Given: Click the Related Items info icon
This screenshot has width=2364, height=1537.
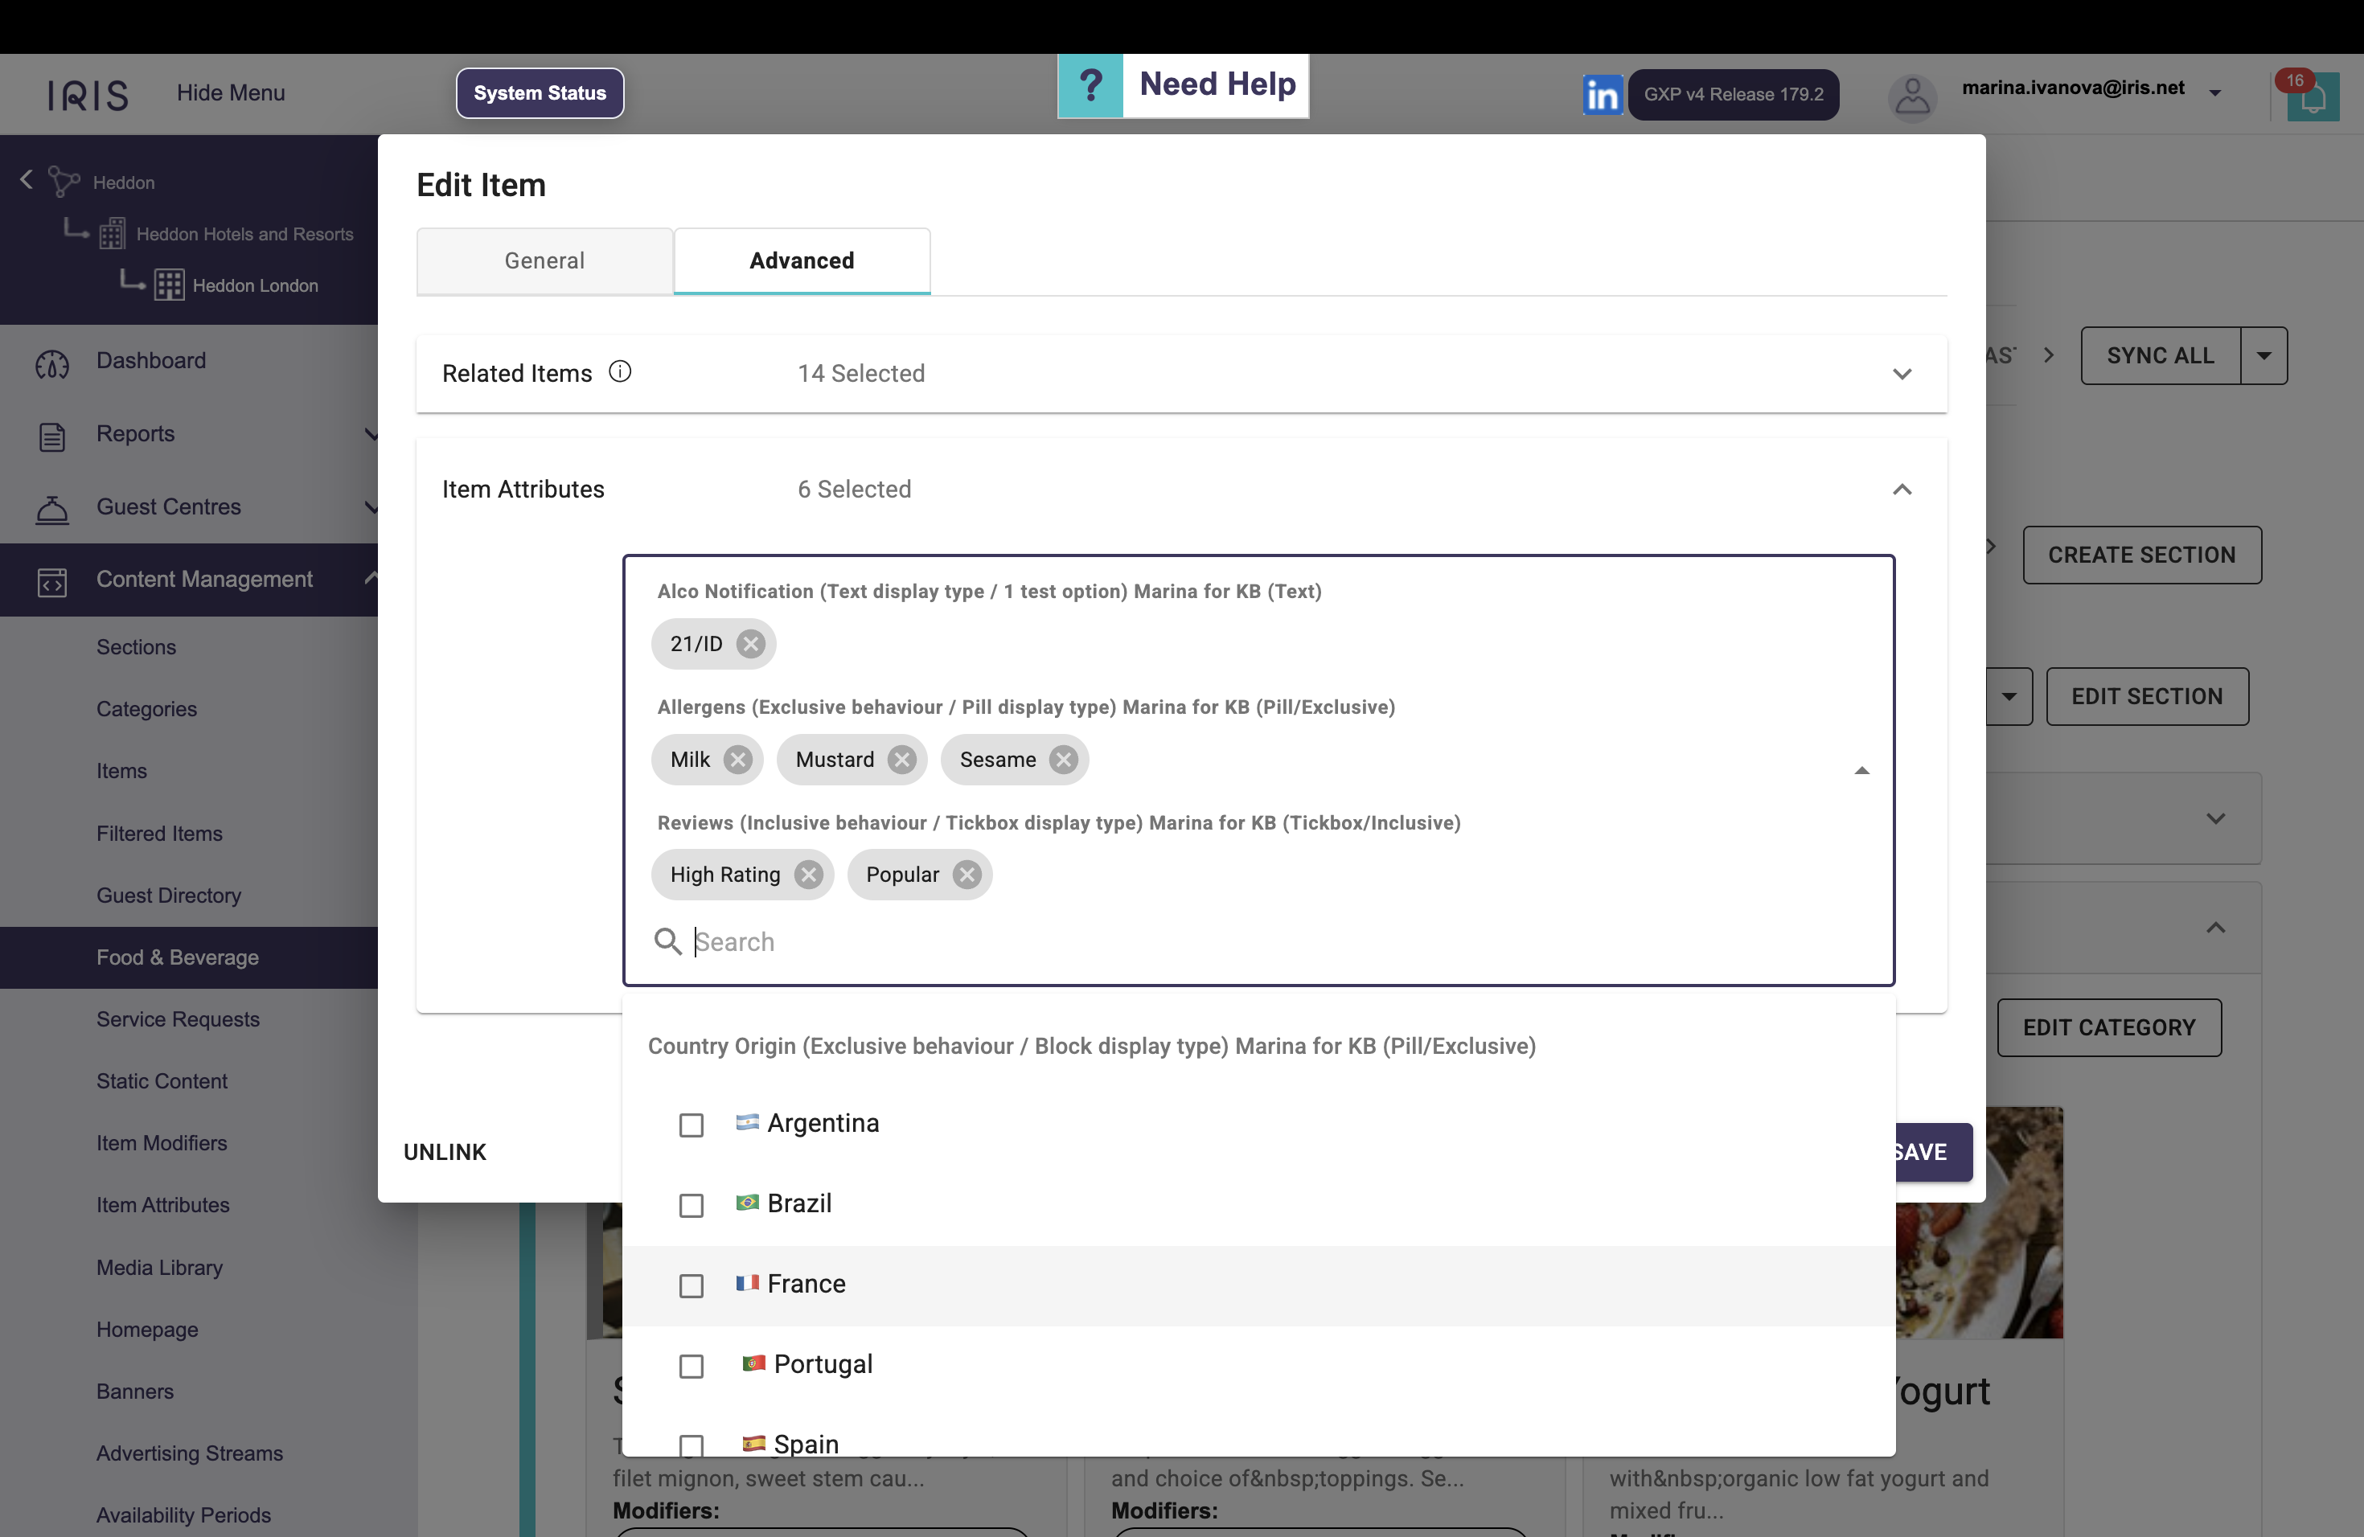Looking at the screenshot, I should pos(620,371).
